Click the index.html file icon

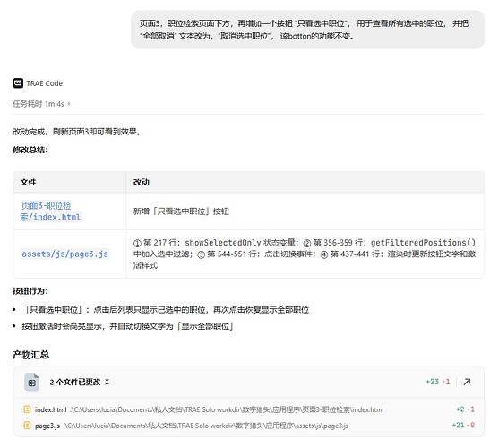click(28, 409)
